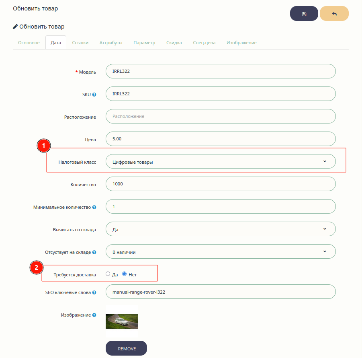
Task: Open the Изображение tab
Action: click(241, 43)
